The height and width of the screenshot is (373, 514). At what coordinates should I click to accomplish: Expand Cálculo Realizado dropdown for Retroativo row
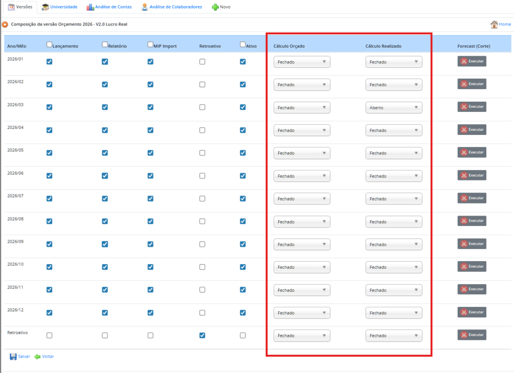coord(394,336)
